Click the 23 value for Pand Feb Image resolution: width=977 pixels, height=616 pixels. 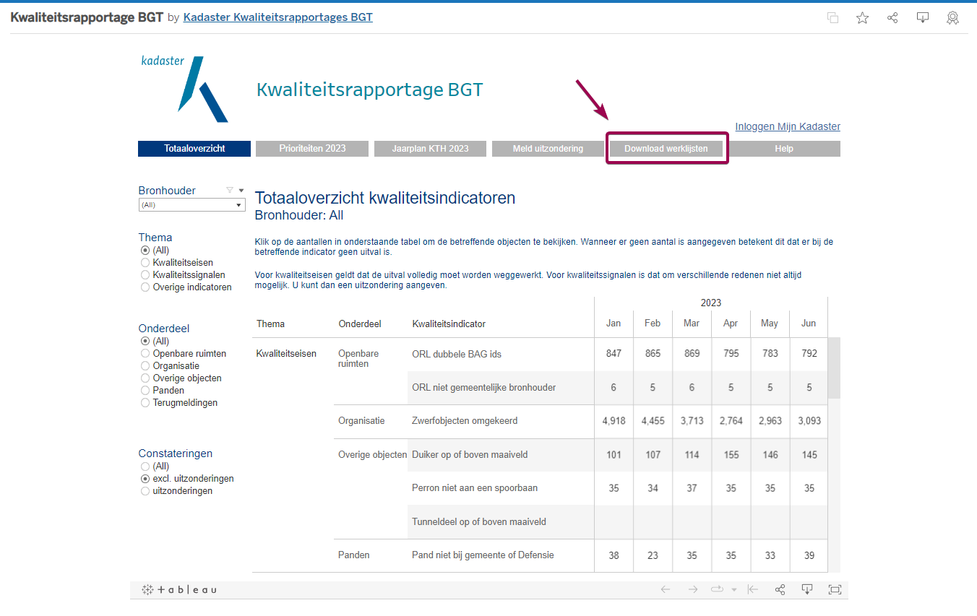point(653,555)
